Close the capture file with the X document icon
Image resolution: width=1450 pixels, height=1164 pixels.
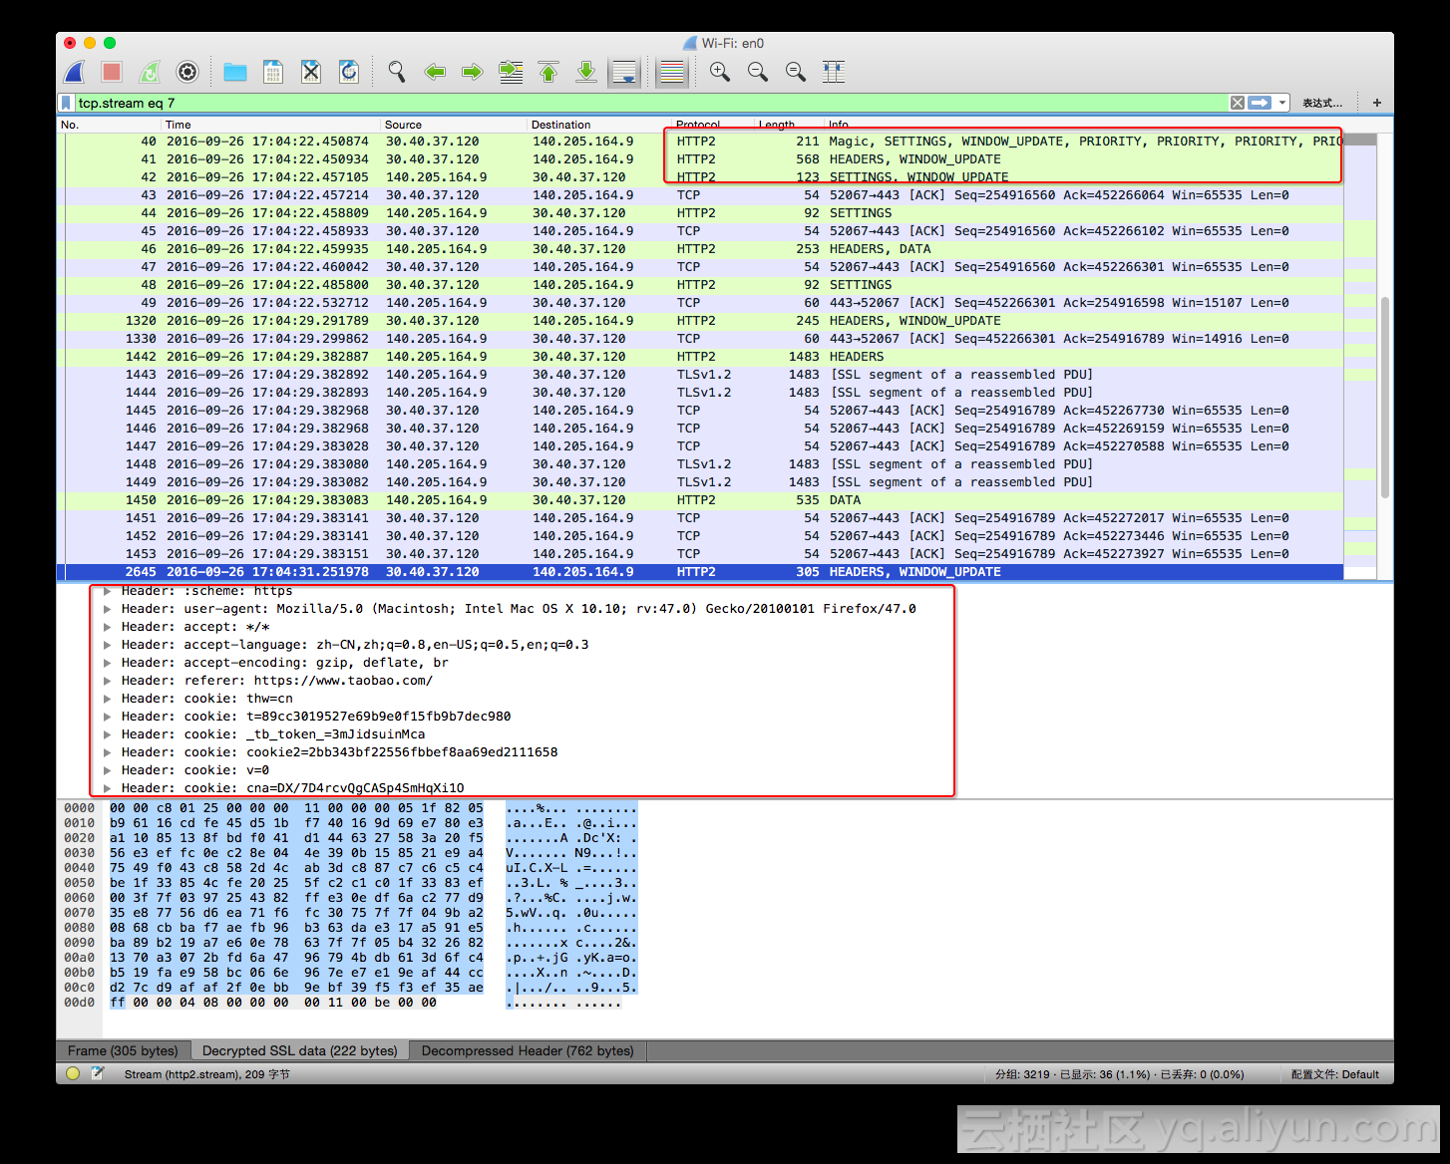pyautogui.click(x=311, y=72)
